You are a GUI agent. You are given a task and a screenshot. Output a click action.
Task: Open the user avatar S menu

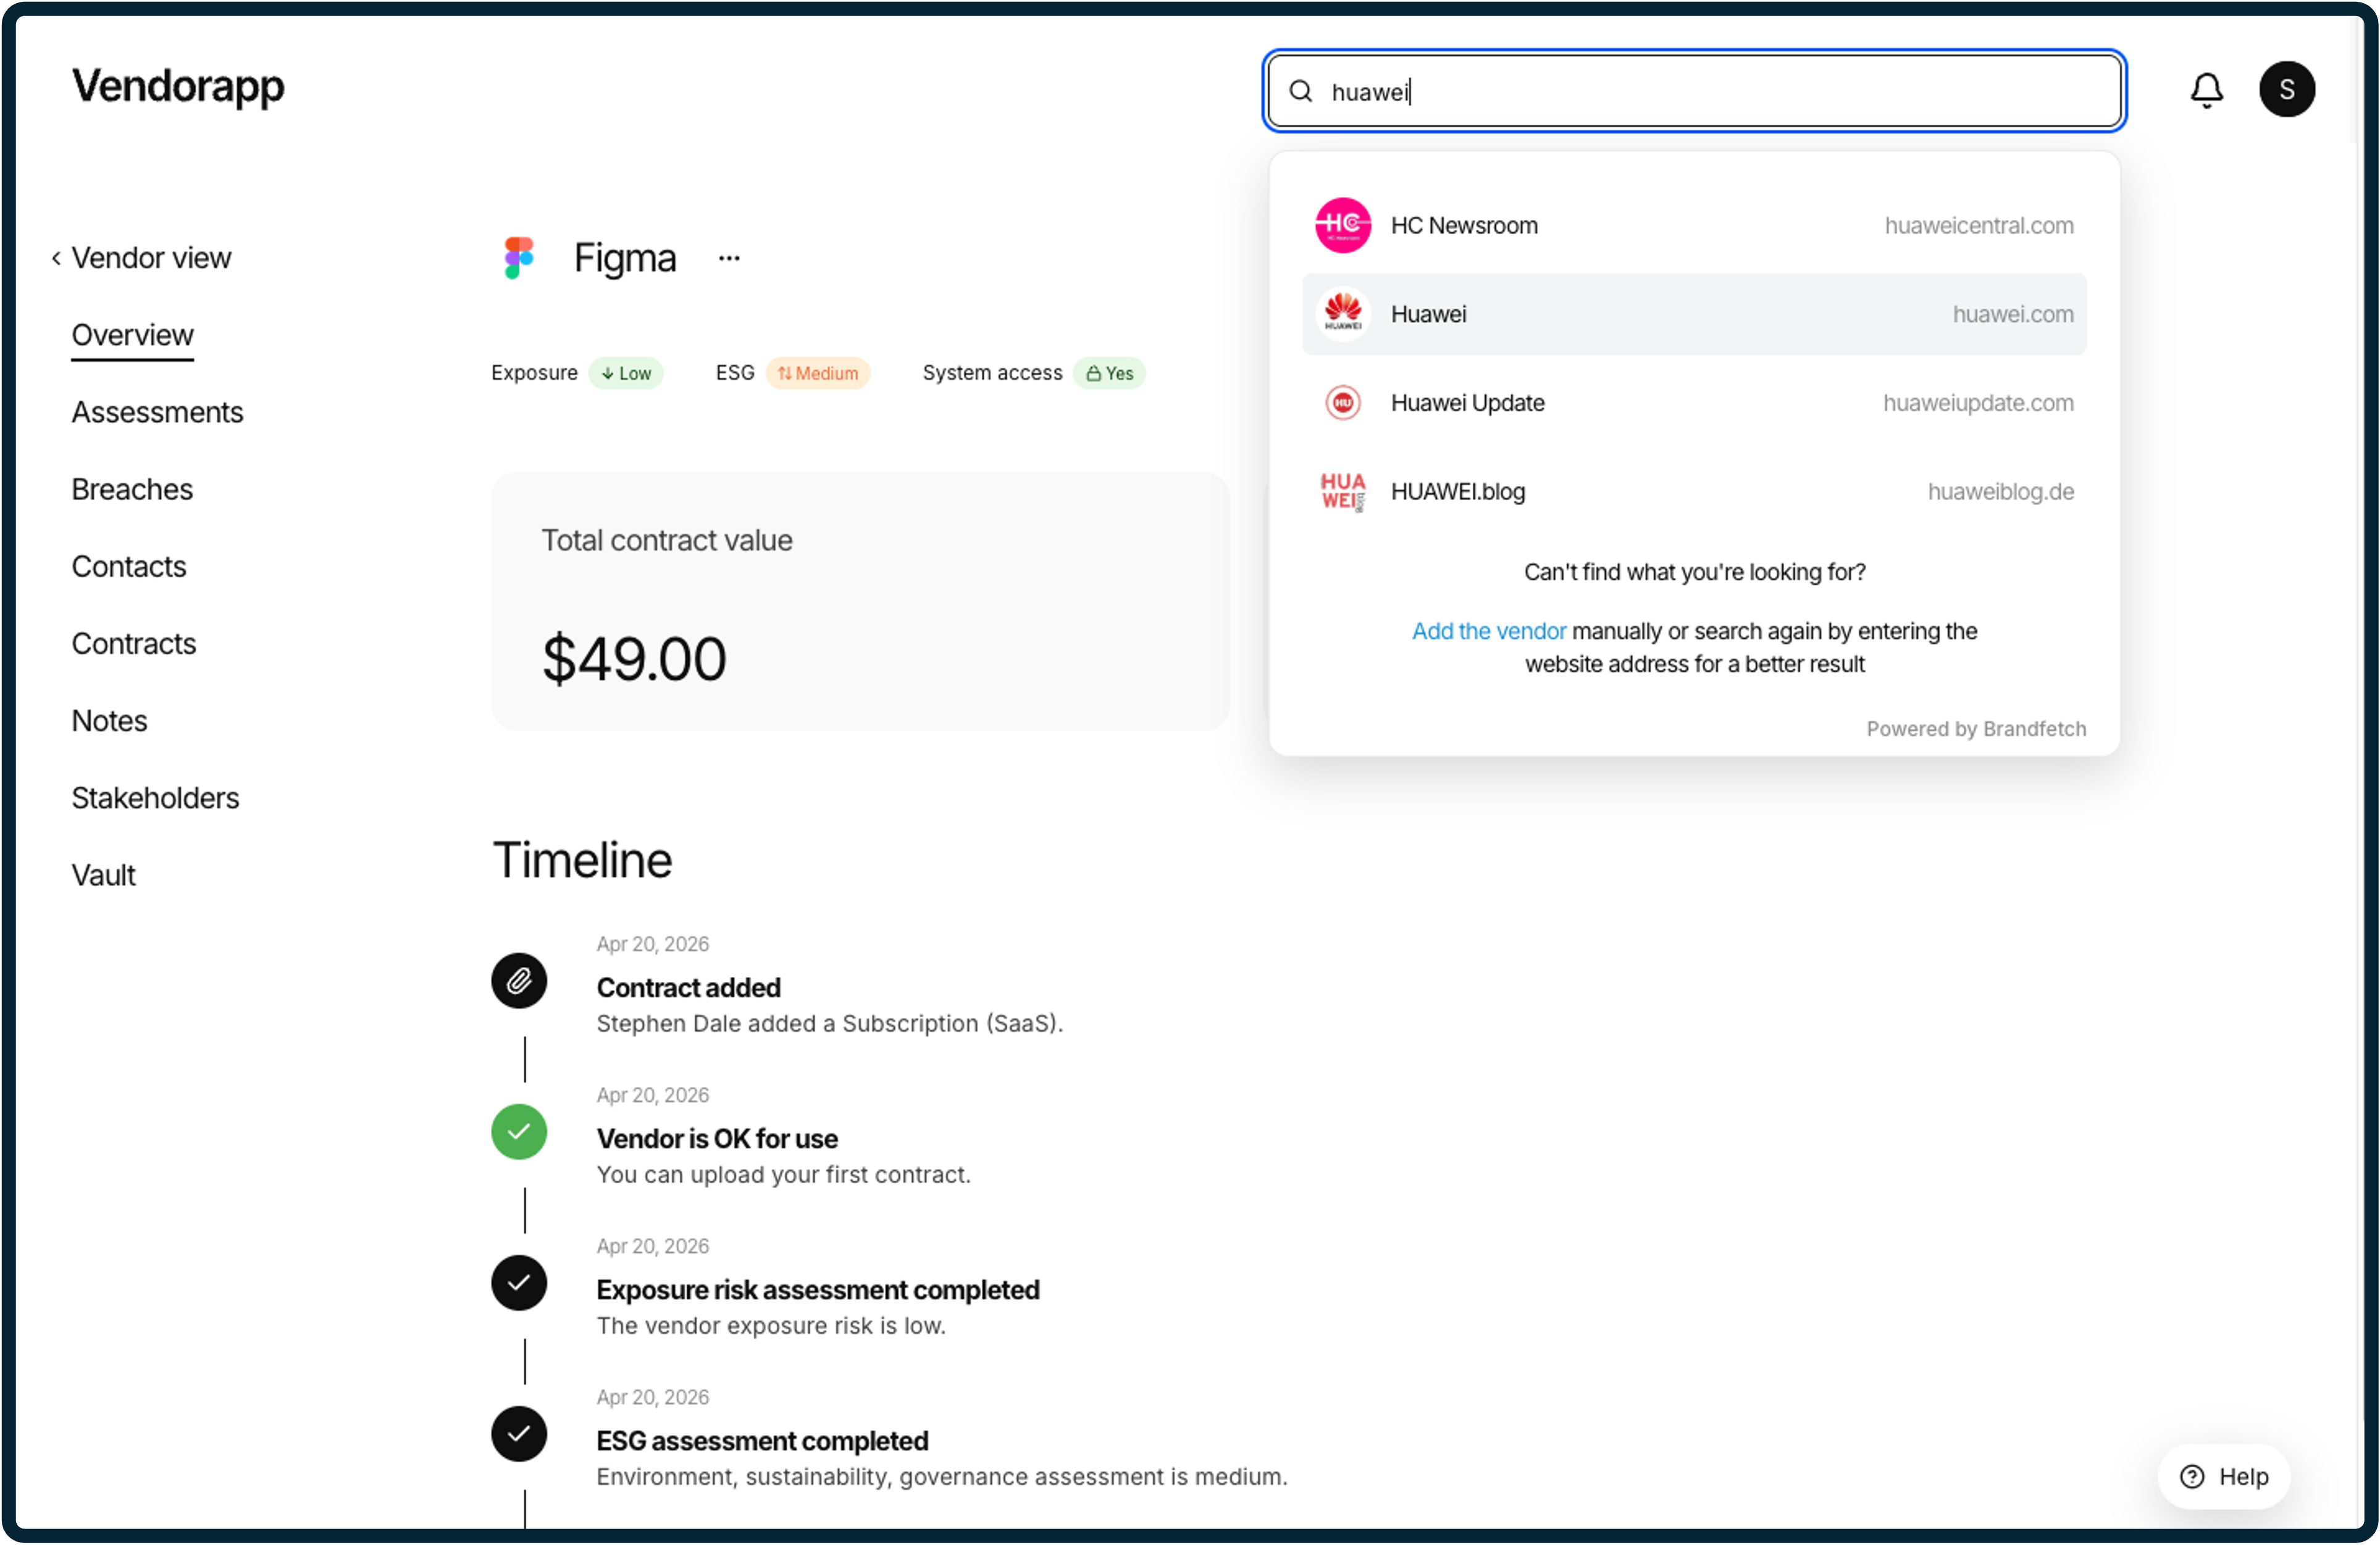tap(2286, 90)
